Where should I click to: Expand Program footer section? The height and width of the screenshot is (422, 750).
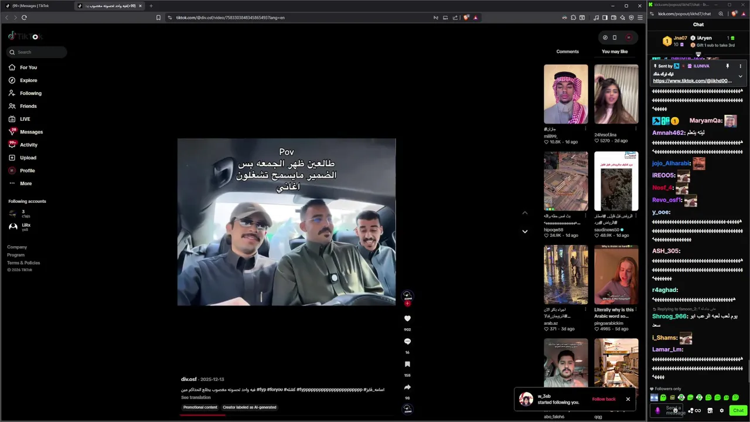[16, 255]
